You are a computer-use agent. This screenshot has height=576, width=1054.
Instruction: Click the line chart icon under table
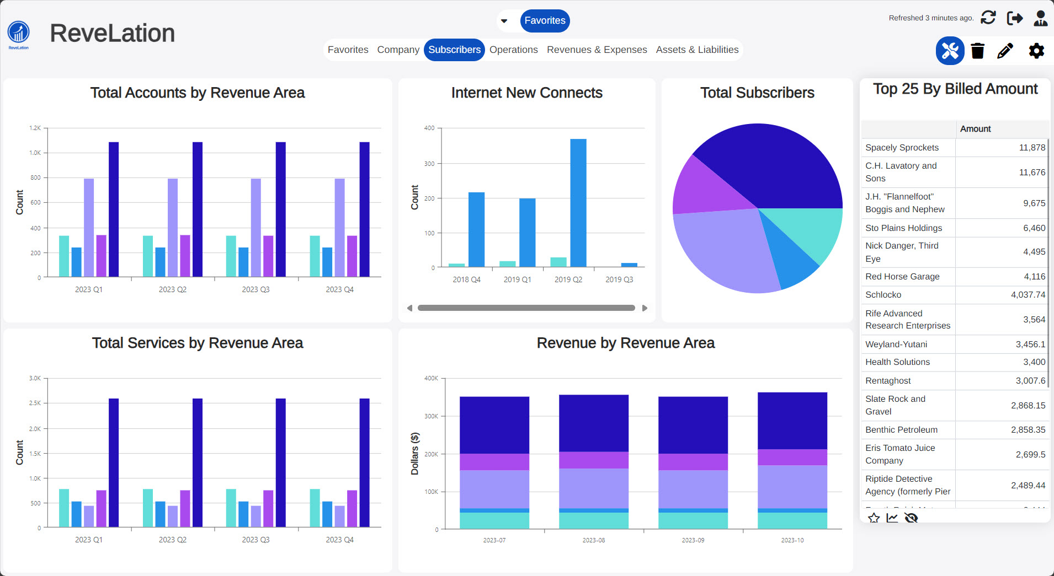click(892, 518)
